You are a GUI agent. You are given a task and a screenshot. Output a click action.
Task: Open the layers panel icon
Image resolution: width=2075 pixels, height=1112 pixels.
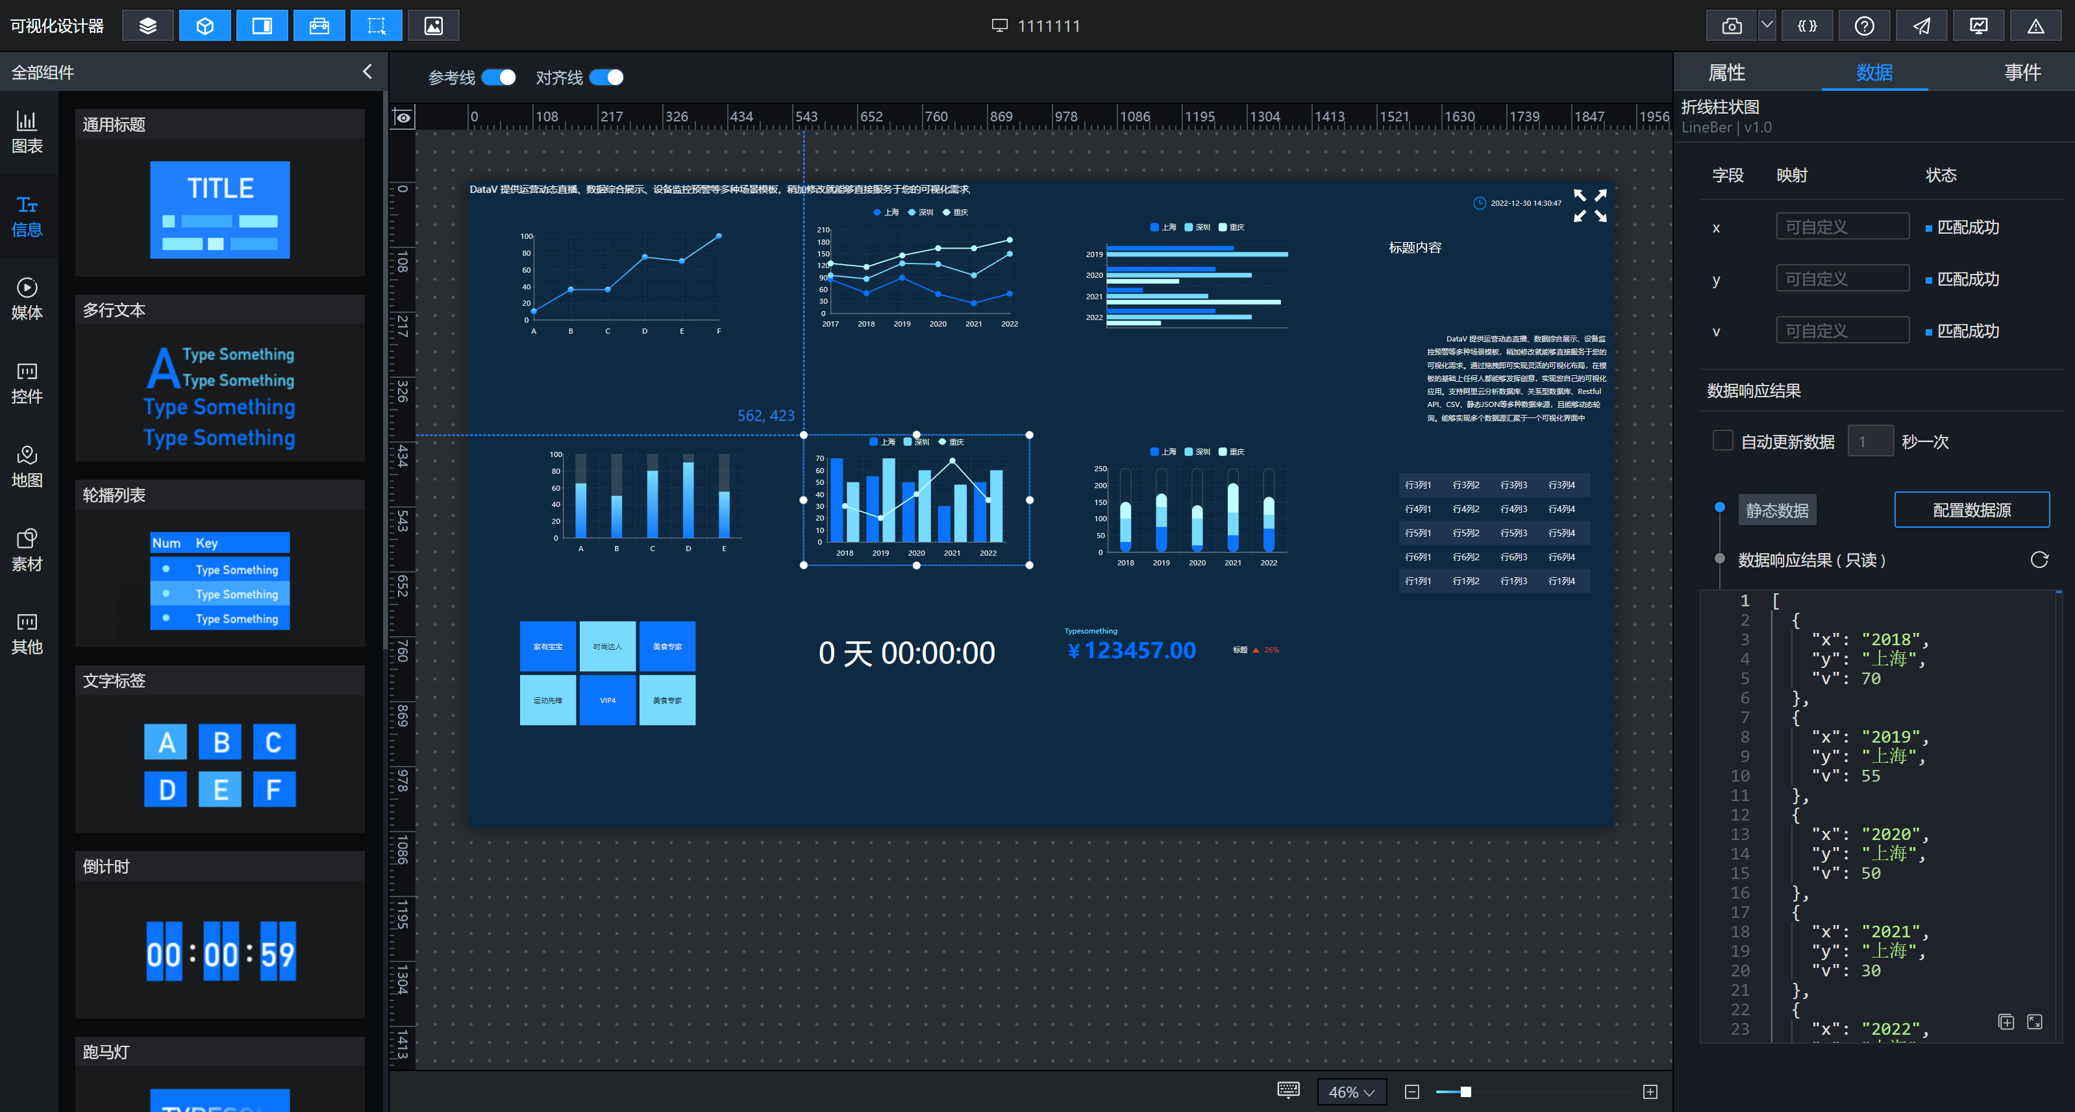(147, 26)
